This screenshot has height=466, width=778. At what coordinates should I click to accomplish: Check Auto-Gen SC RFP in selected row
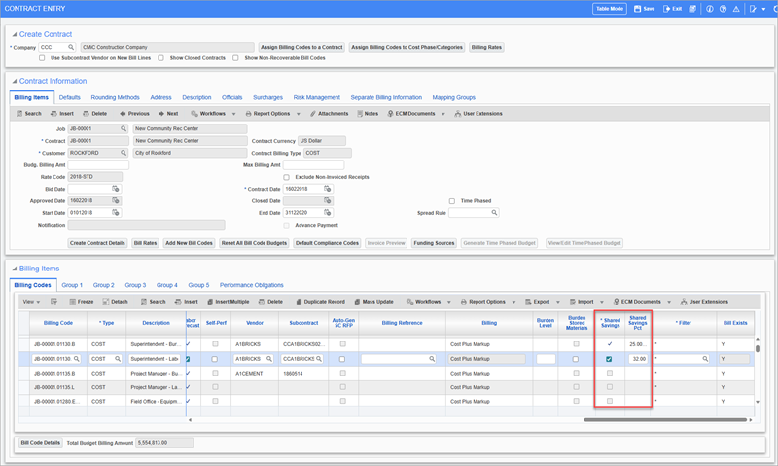[342, 359]
